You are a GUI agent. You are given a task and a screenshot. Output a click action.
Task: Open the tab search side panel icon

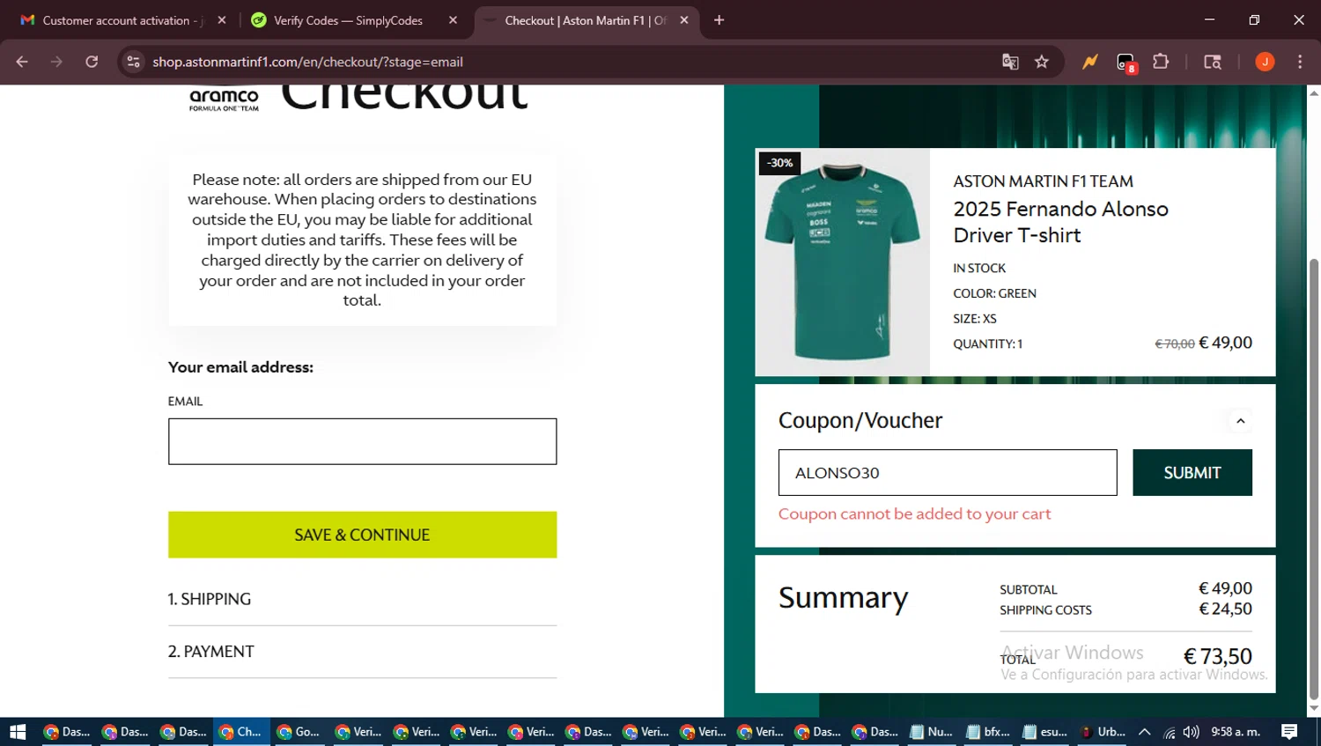[1213, 62]
